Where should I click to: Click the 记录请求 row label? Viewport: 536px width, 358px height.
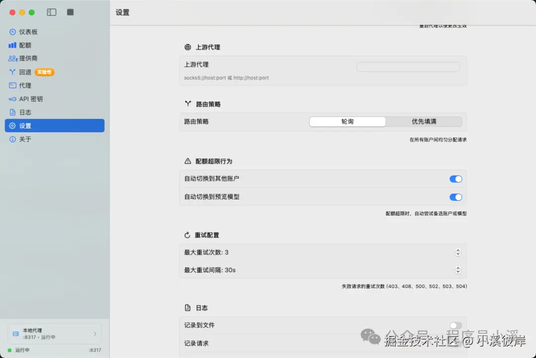point(196,343)
